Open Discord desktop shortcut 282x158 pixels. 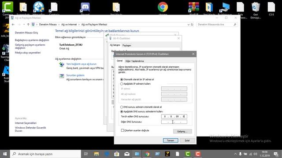(x=85, y=8)
